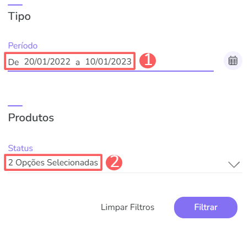The image size is (249, 226).
Task: Open the 2 Opções Selecionadas selector
Action: (53, 163)
